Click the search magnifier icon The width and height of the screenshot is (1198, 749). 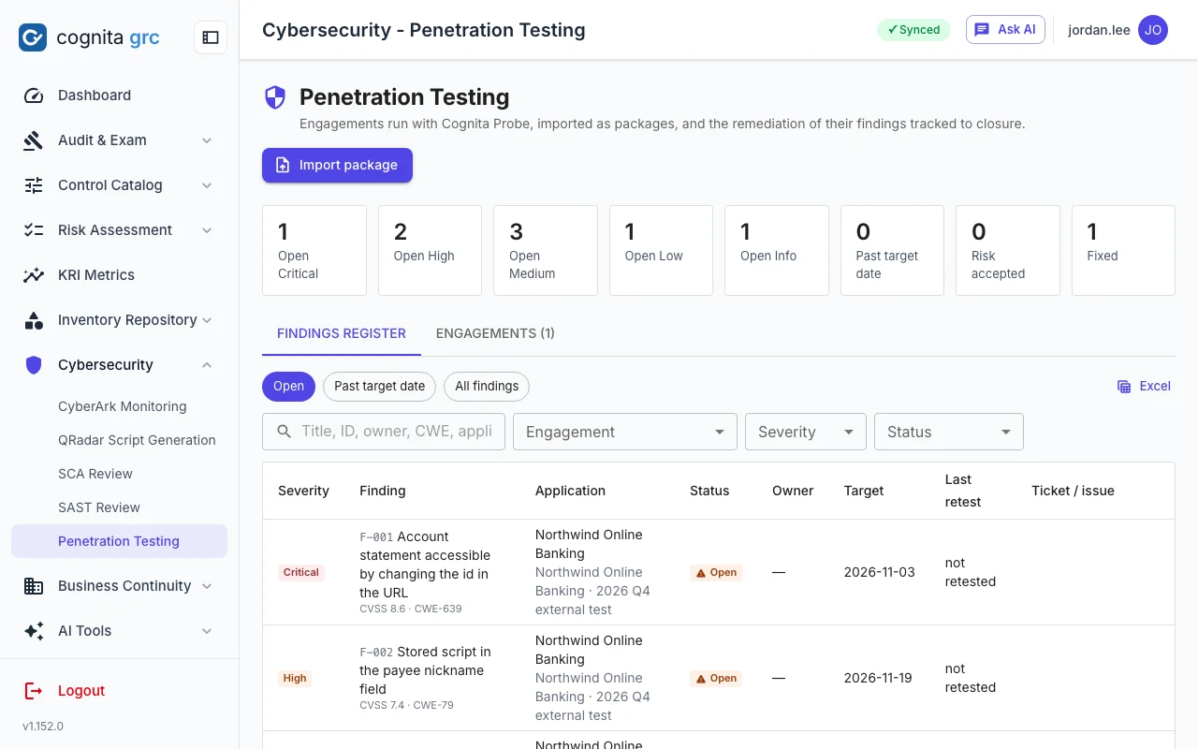[285, 432]
